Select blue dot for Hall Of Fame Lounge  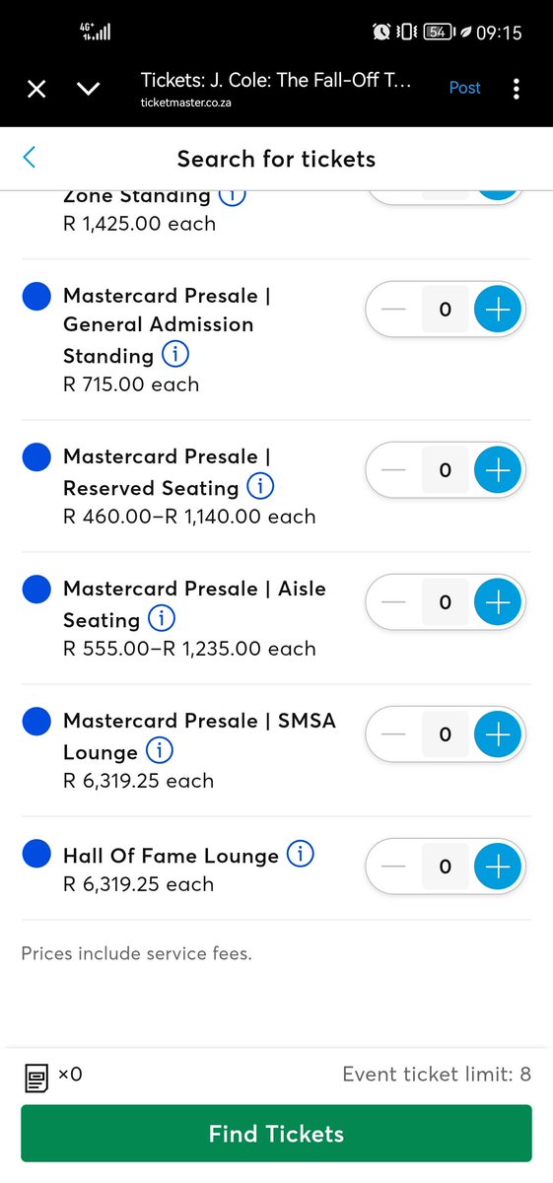(36, 853)
